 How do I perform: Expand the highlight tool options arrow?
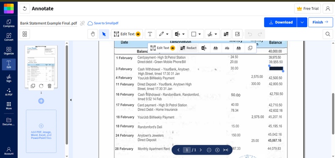[183, 34]
